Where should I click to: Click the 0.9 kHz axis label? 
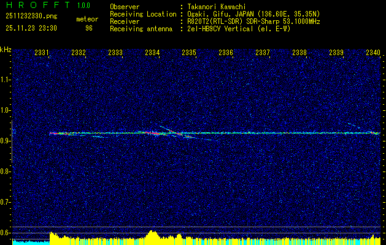pyautogui.click(x=5, y=141)
